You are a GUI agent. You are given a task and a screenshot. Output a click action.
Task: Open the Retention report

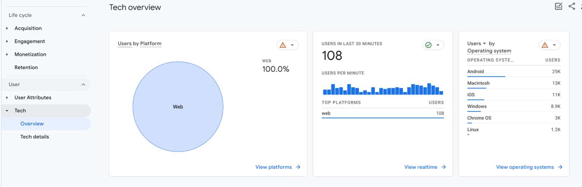[x=26, y=68]
